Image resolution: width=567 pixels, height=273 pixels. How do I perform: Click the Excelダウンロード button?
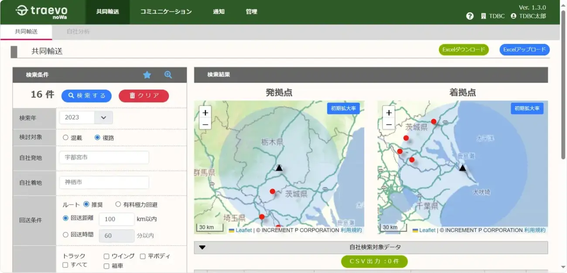pyautogui.click(x=463, y=50)
